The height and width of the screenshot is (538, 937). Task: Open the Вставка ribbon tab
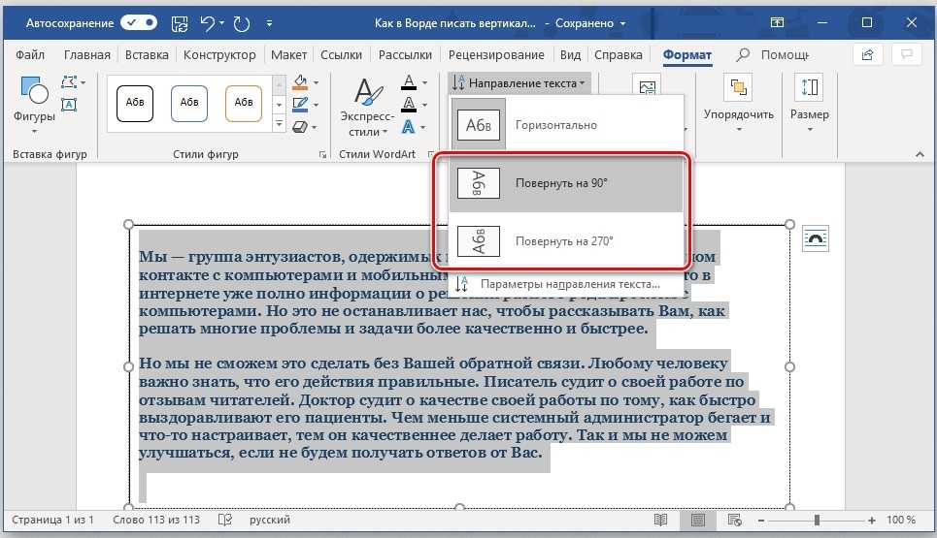tap(147, 55)
